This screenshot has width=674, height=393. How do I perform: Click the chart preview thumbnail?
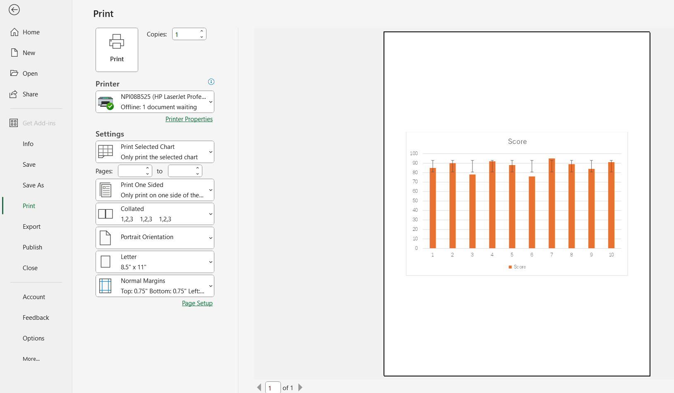(517, 204)
